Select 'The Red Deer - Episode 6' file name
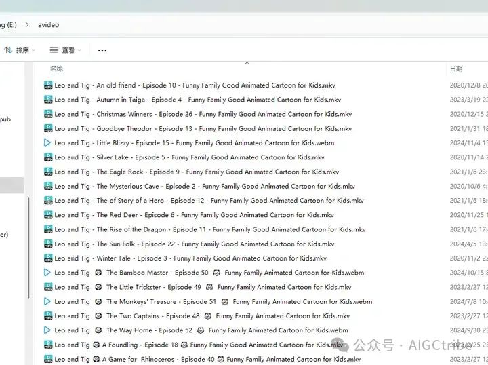The image size is (488, 365). [194, 215]
